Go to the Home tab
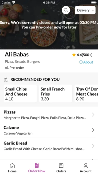The image size is (98, 174). click(12, 168)
